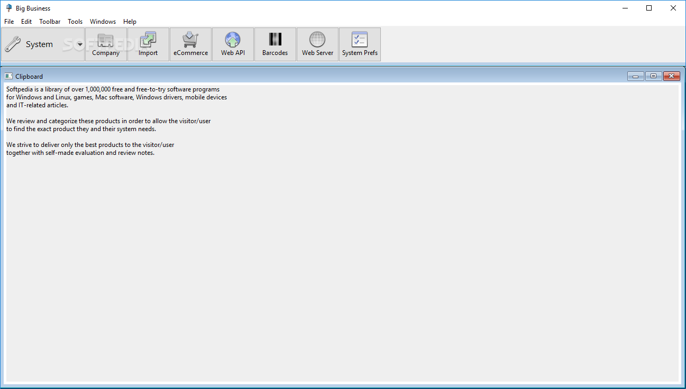Open the Windows menu
This screenshot has width=686, height=389.
(x=103, y=22)
